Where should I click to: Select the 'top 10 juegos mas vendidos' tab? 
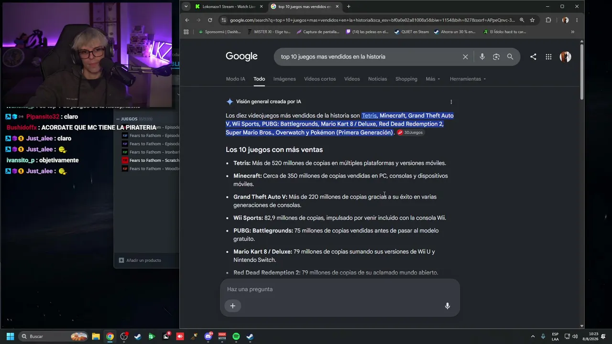pyautogui.click(x=305, y=7)
